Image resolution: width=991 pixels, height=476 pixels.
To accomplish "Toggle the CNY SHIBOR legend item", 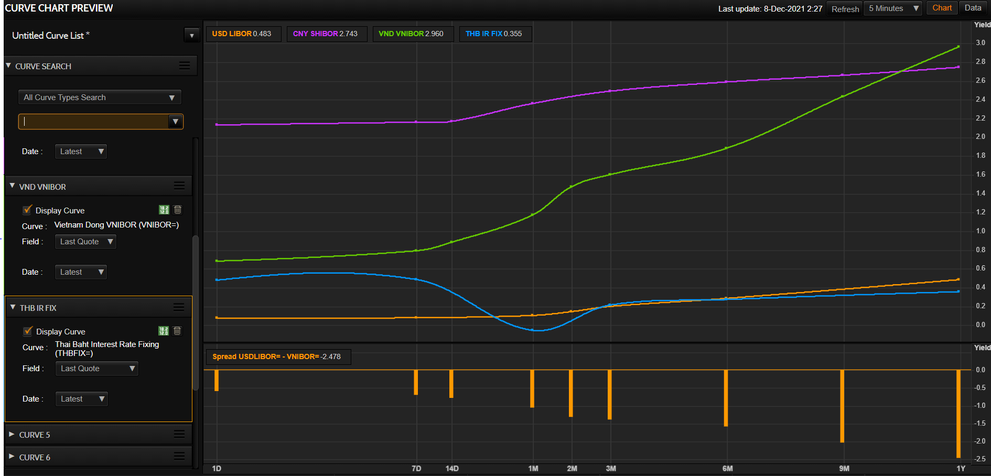I will coord(326,34).
